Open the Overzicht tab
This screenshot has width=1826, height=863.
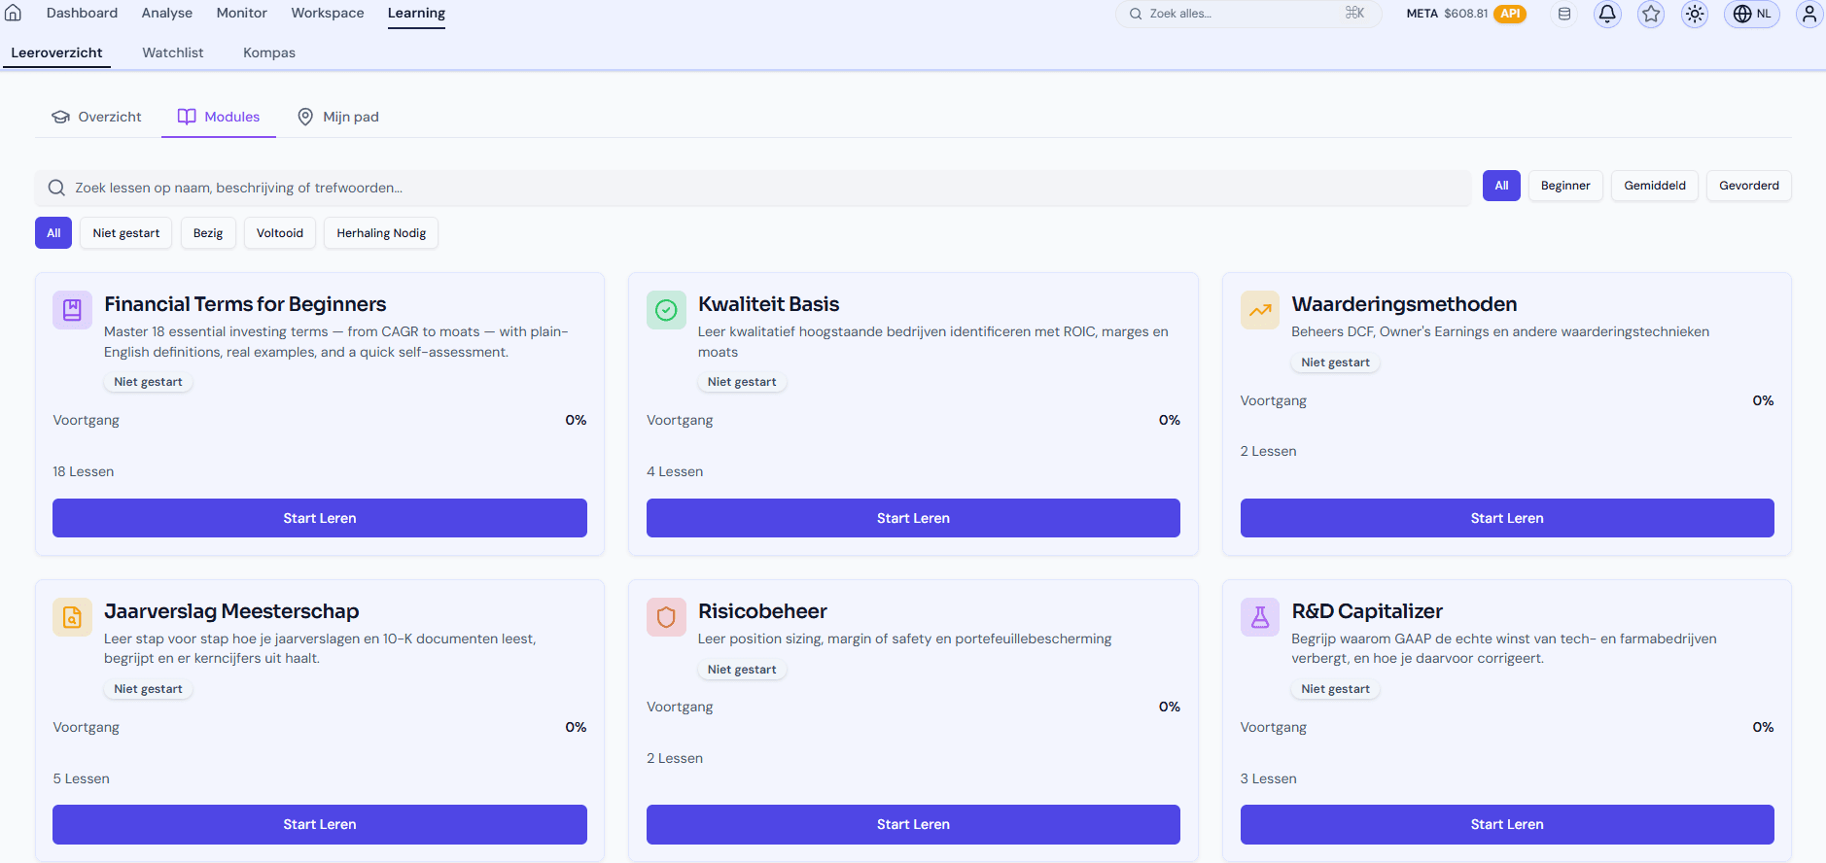click(96, 117)
